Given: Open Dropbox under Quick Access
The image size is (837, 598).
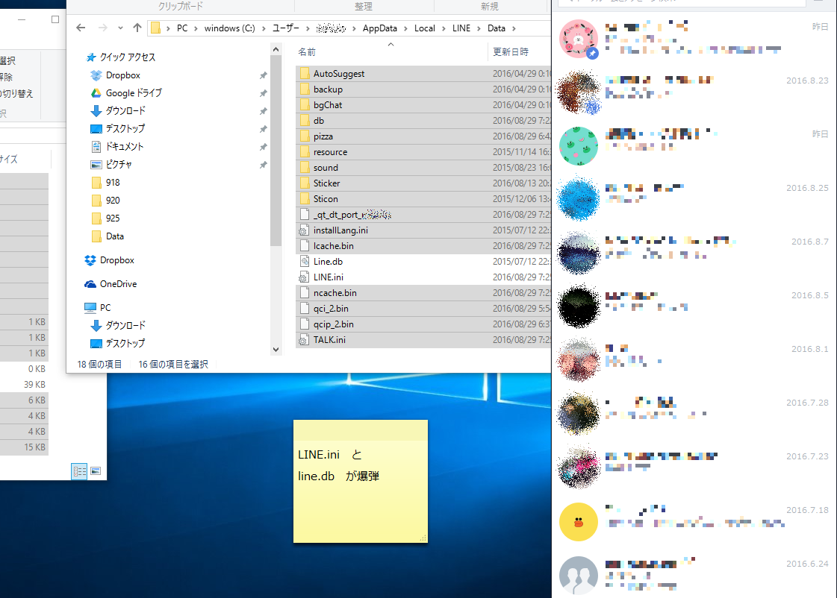Looking at the screenshot, I should click(122, 75).
